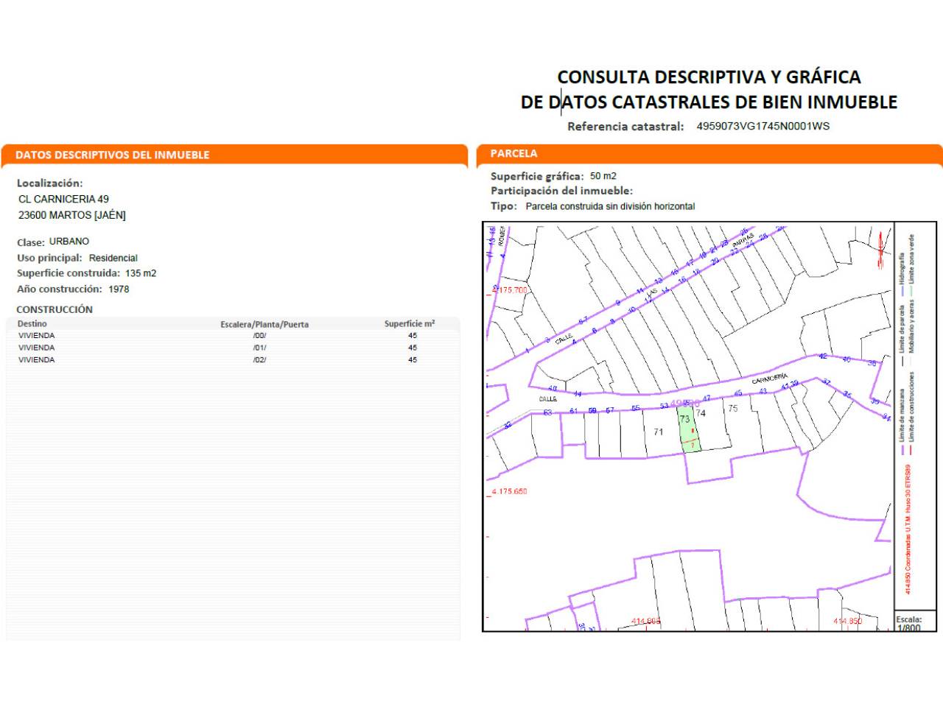Screen dimensions: 943x707
Task: Click the Clase value 'URBANO'
Action: coord(69,242)
